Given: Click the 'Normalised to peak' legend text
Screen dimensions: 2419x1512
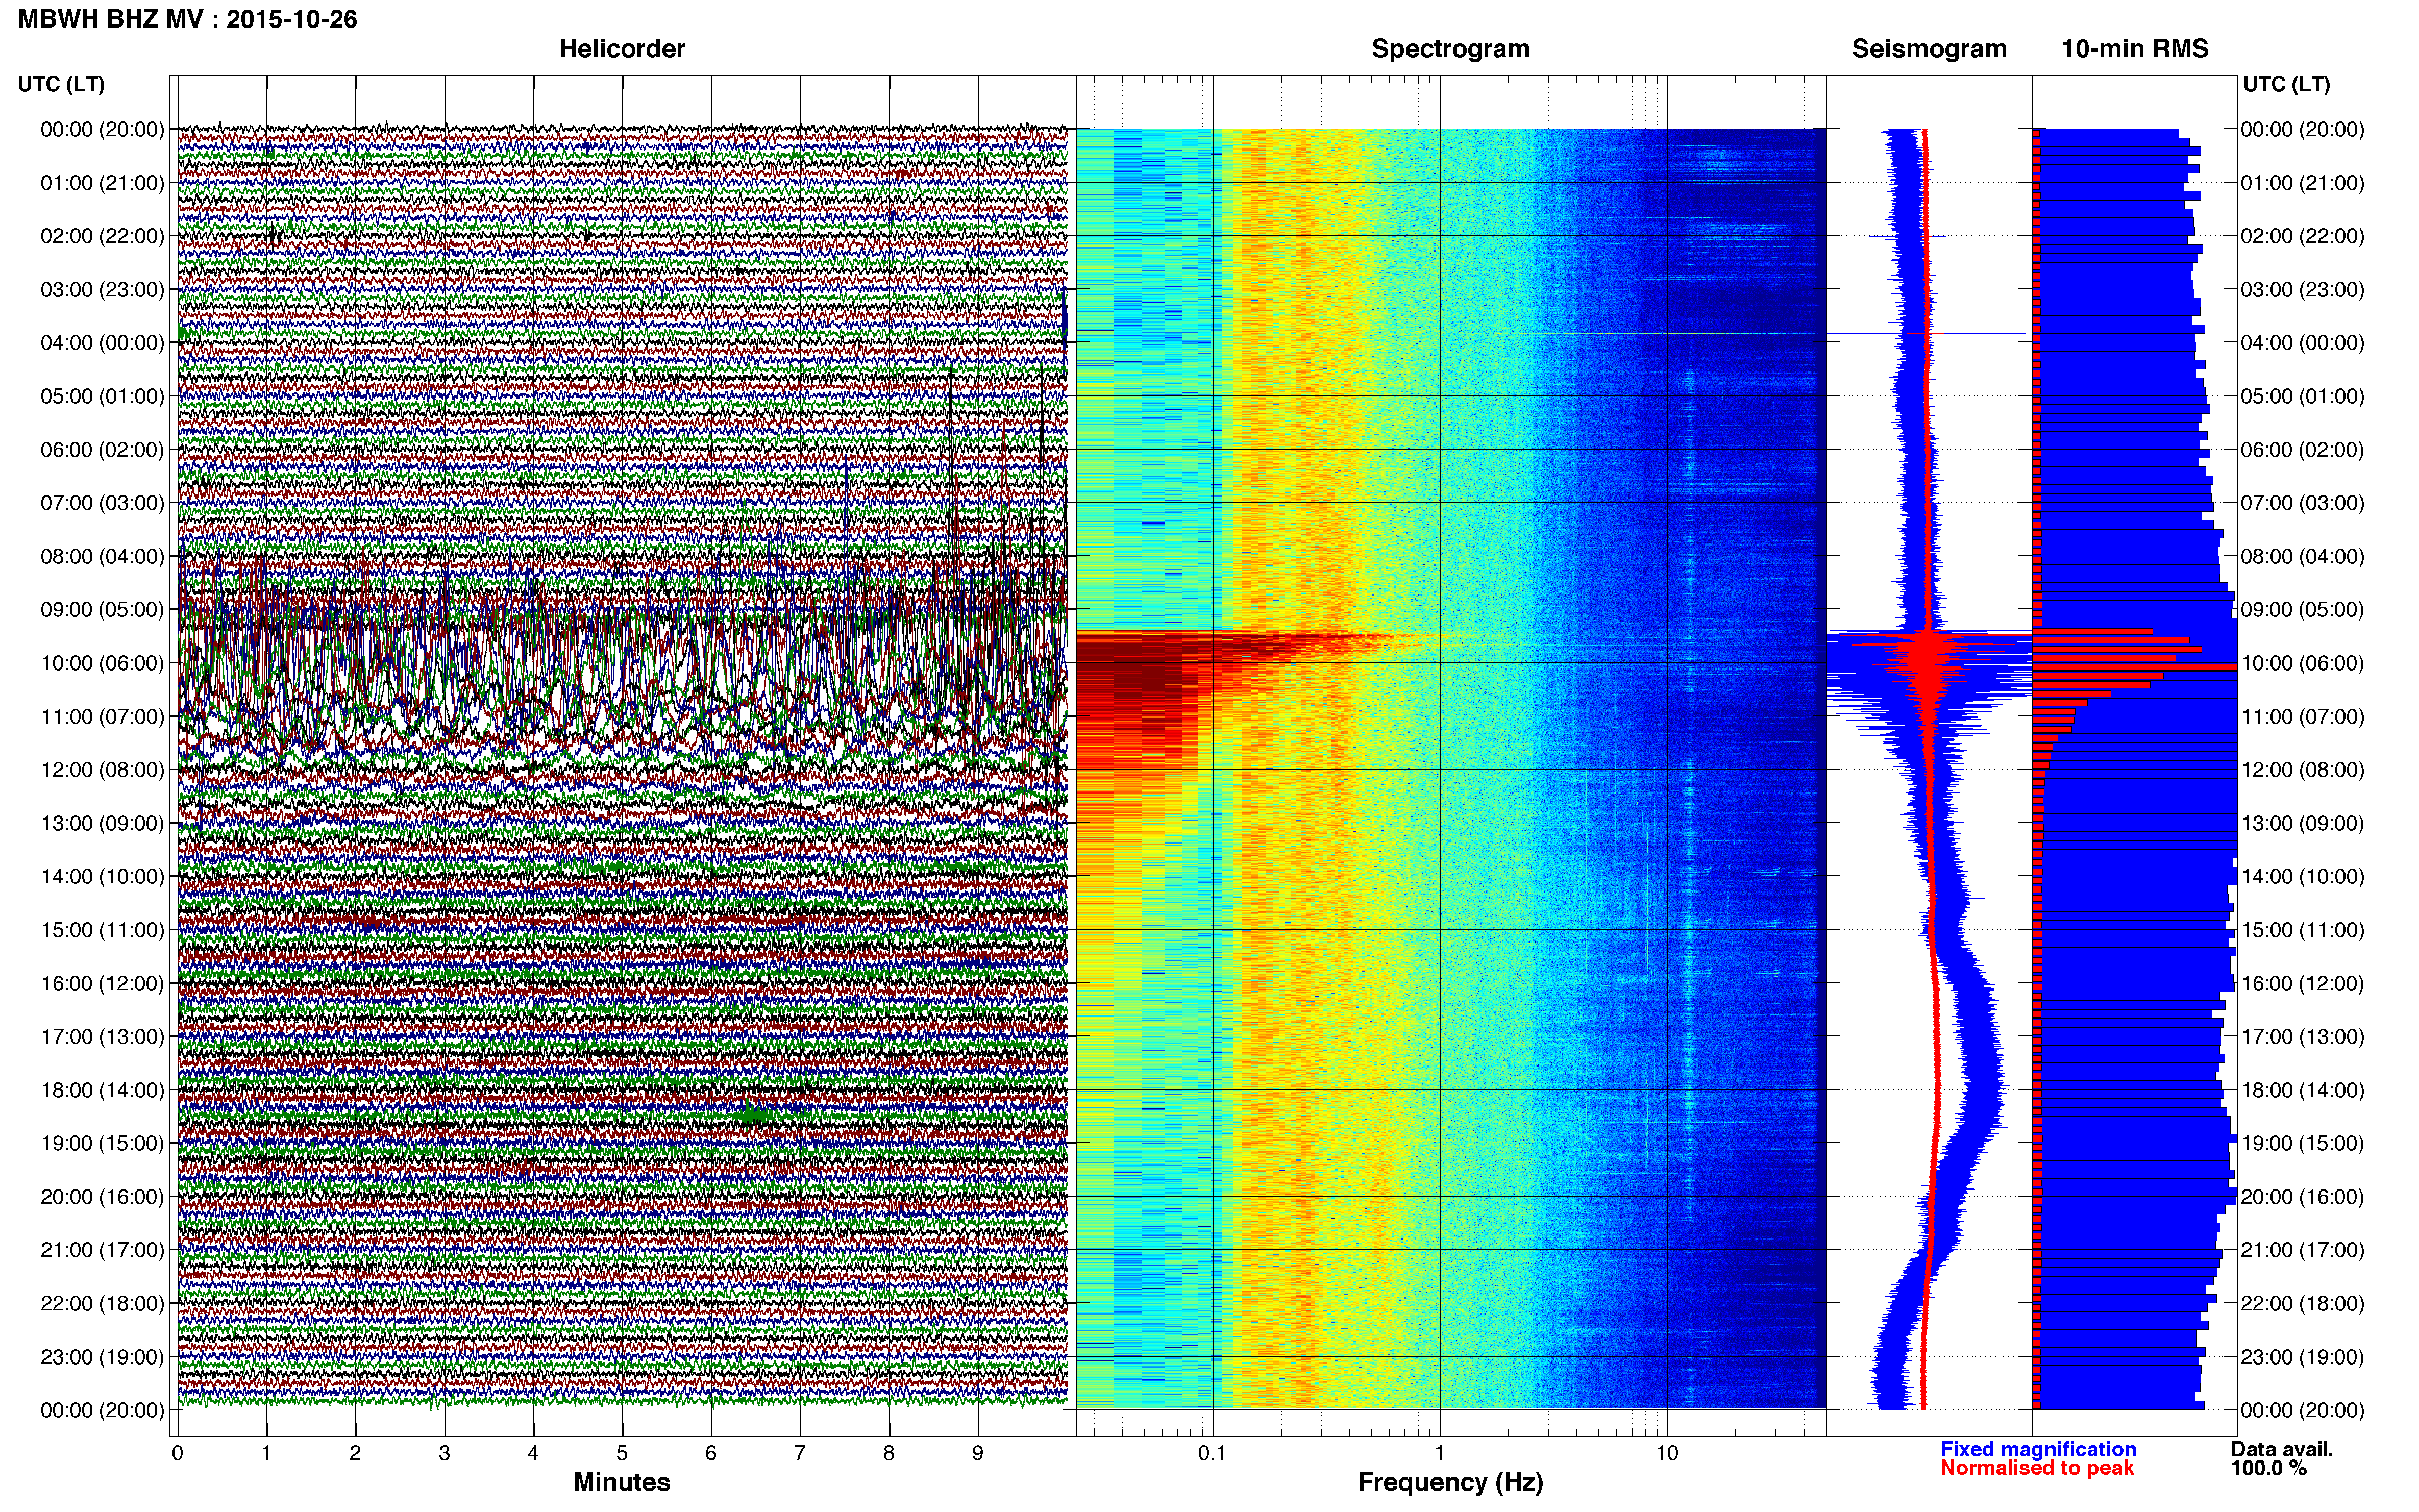Looking at the screenshot, I should coord(2037,1468).
